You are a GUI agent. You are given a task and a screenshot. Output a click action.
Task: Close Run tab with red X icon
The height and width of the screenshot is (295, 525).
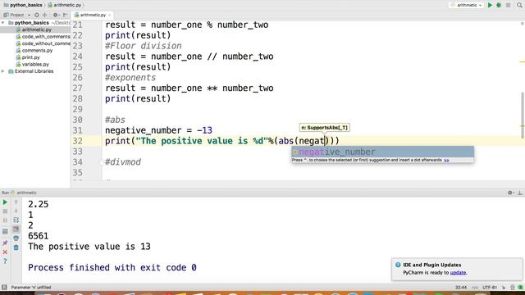click(5, 252)
